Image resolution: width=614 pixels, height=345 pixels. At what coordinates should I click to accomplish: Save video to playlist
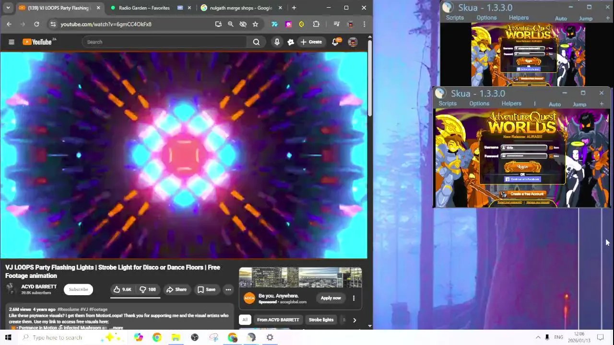(x=206, y=289)
